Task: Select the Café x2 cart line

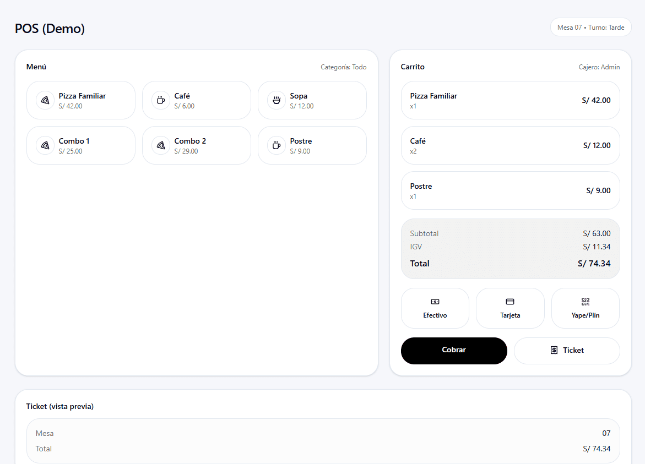Action: click(510, 145)
